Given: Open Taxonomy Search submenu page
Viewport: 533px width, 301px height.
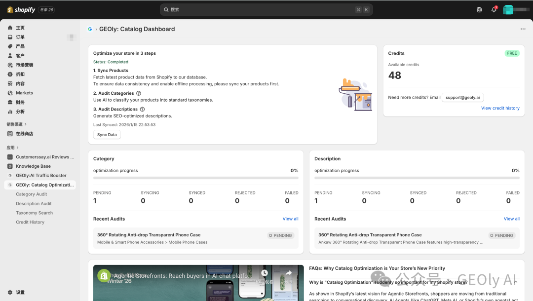Looking at the screenshot, I should coord(35,213).
